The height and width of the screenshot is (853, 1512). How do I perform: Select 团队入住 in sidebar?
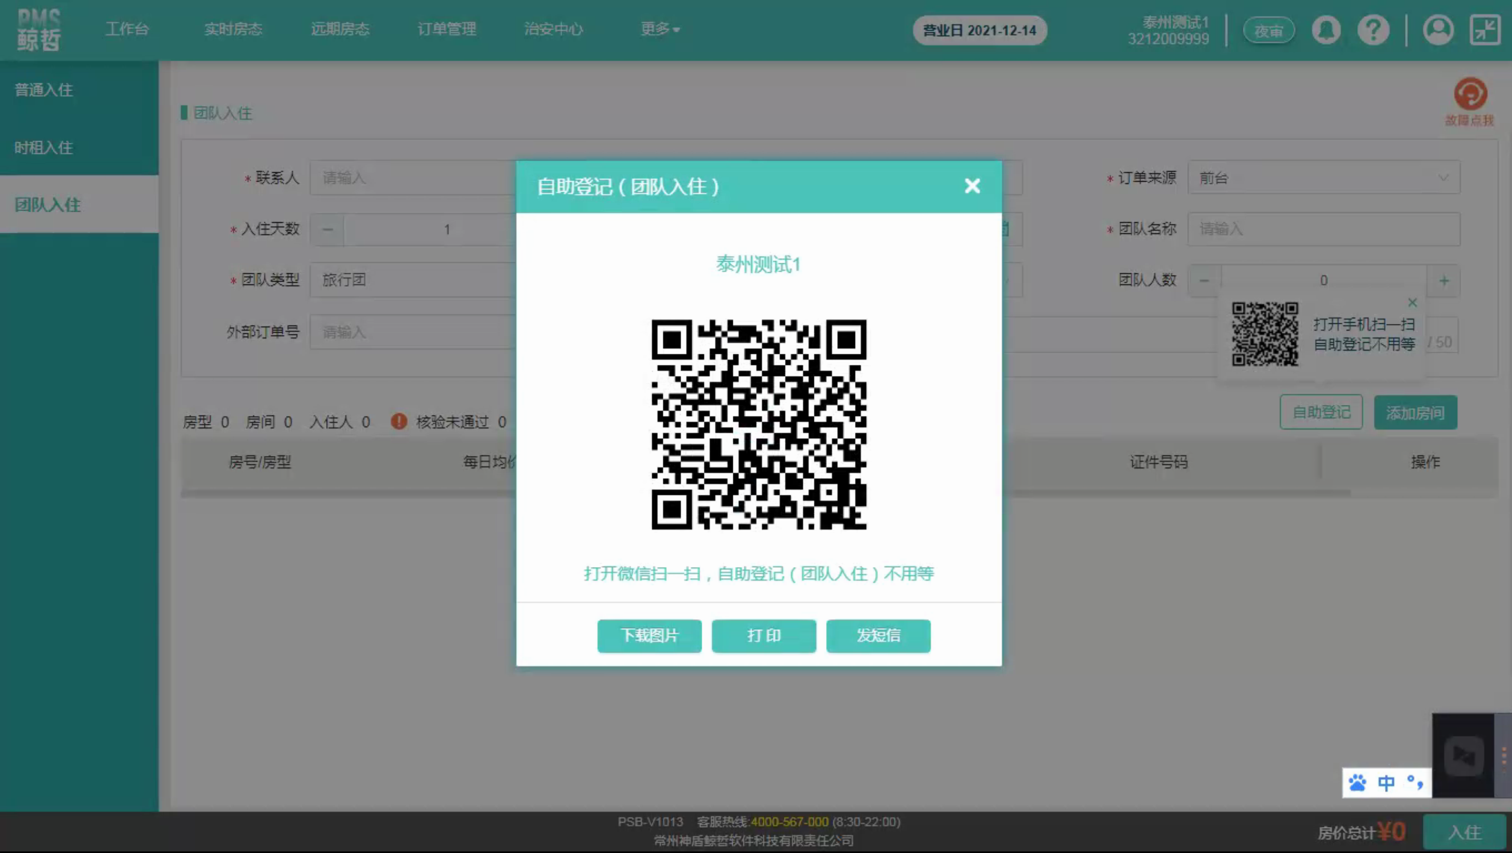coord(79,204)
